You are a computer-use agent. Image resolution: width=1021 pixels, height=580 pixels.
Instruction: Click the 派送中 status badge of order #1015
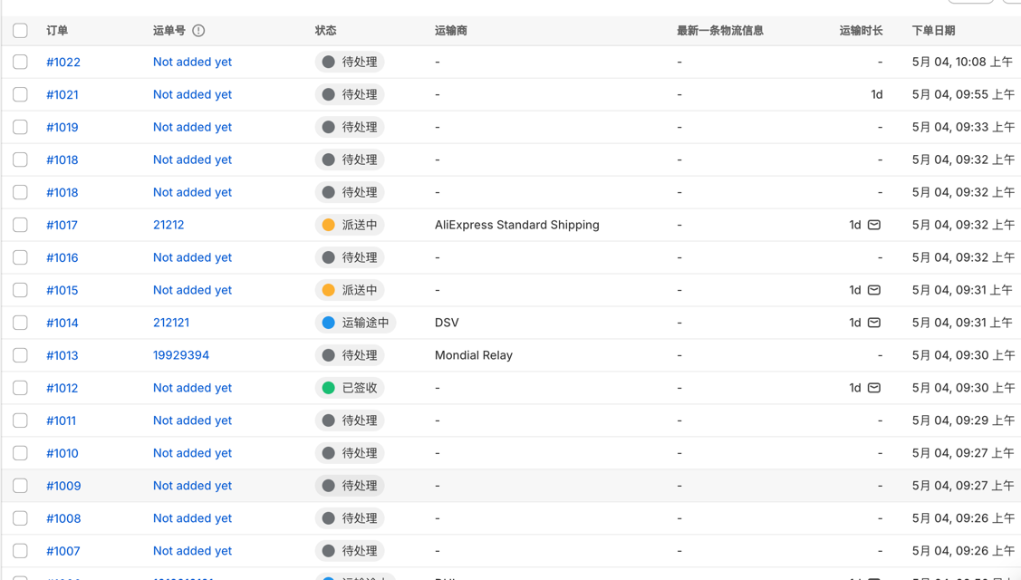click(350, 290)
